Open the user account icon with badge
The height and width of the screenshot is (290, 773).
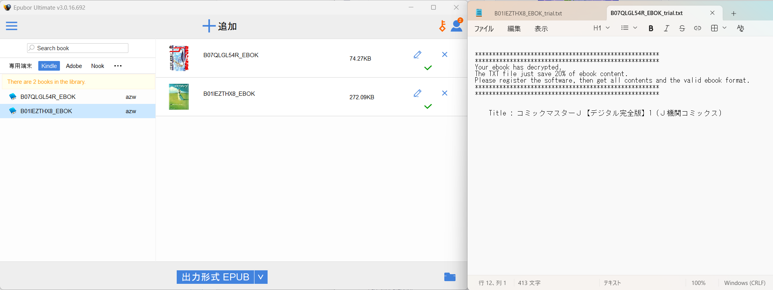457,25
